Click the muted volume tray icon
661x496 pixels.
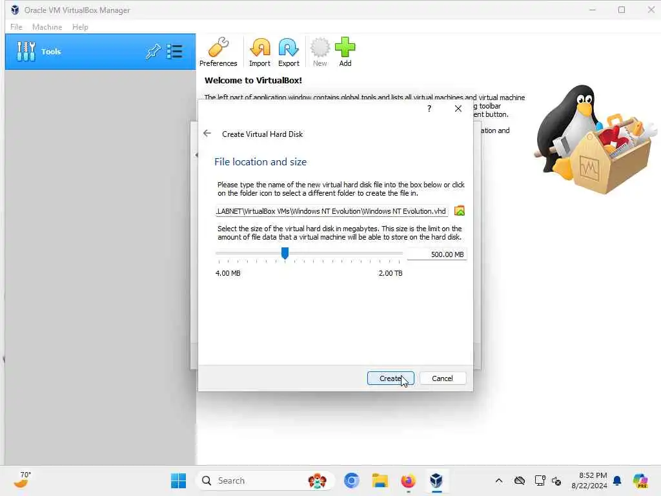[556, 480]
